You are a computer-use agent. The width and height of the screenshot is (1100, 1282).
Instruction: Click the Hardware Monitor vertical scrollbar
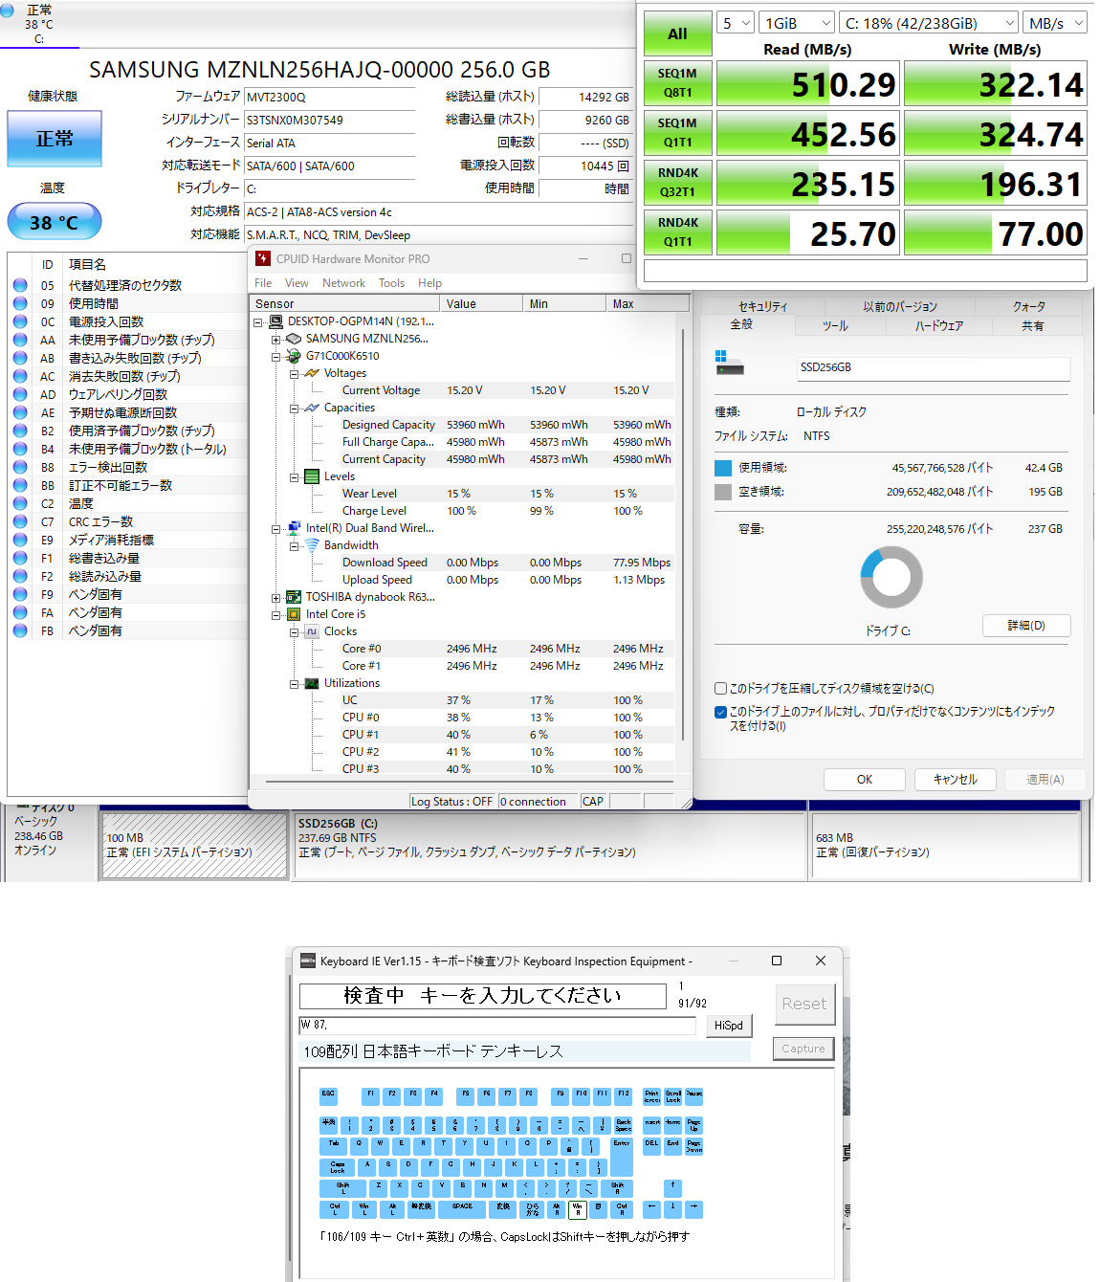[683, 536]
